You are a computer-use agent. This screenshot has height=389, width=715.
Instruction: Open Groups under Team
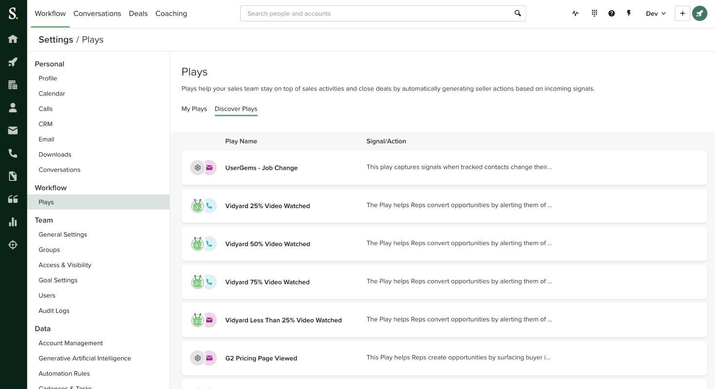point(49,250)
